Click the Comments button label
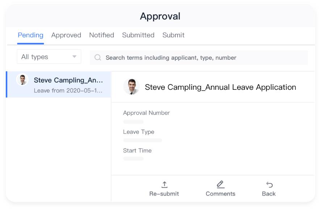Screen dimensions: 326x210 point(220,194)
